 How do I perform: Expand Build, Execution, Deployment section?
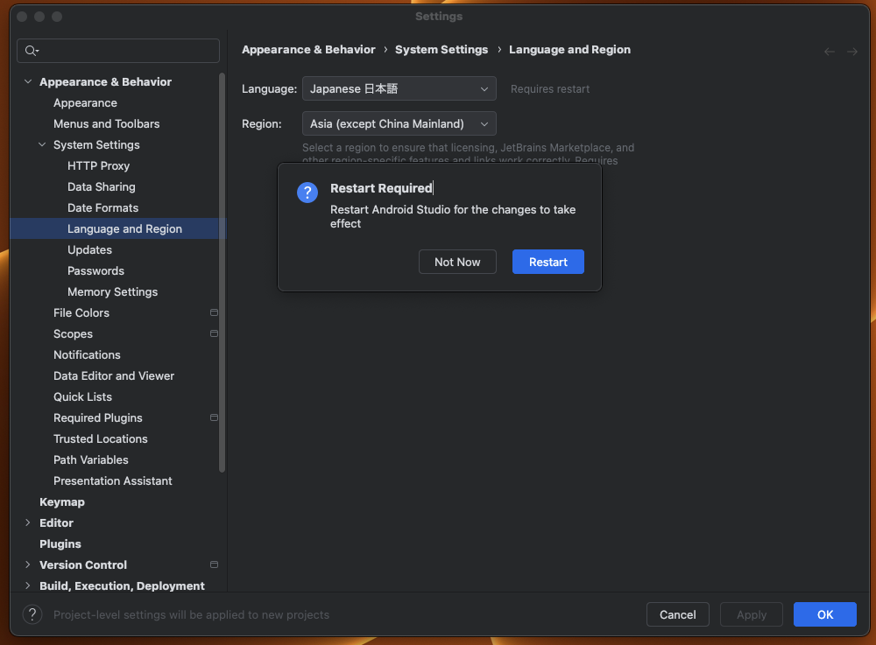28,585
